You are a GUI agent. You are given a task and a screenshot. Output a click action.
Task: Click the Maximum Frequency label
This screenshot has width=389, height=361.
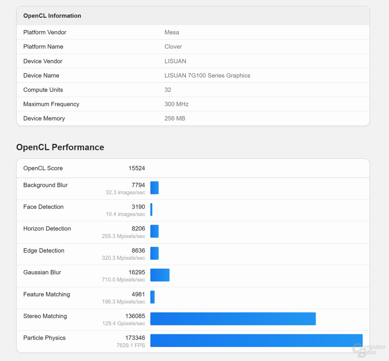coord(51,104)
